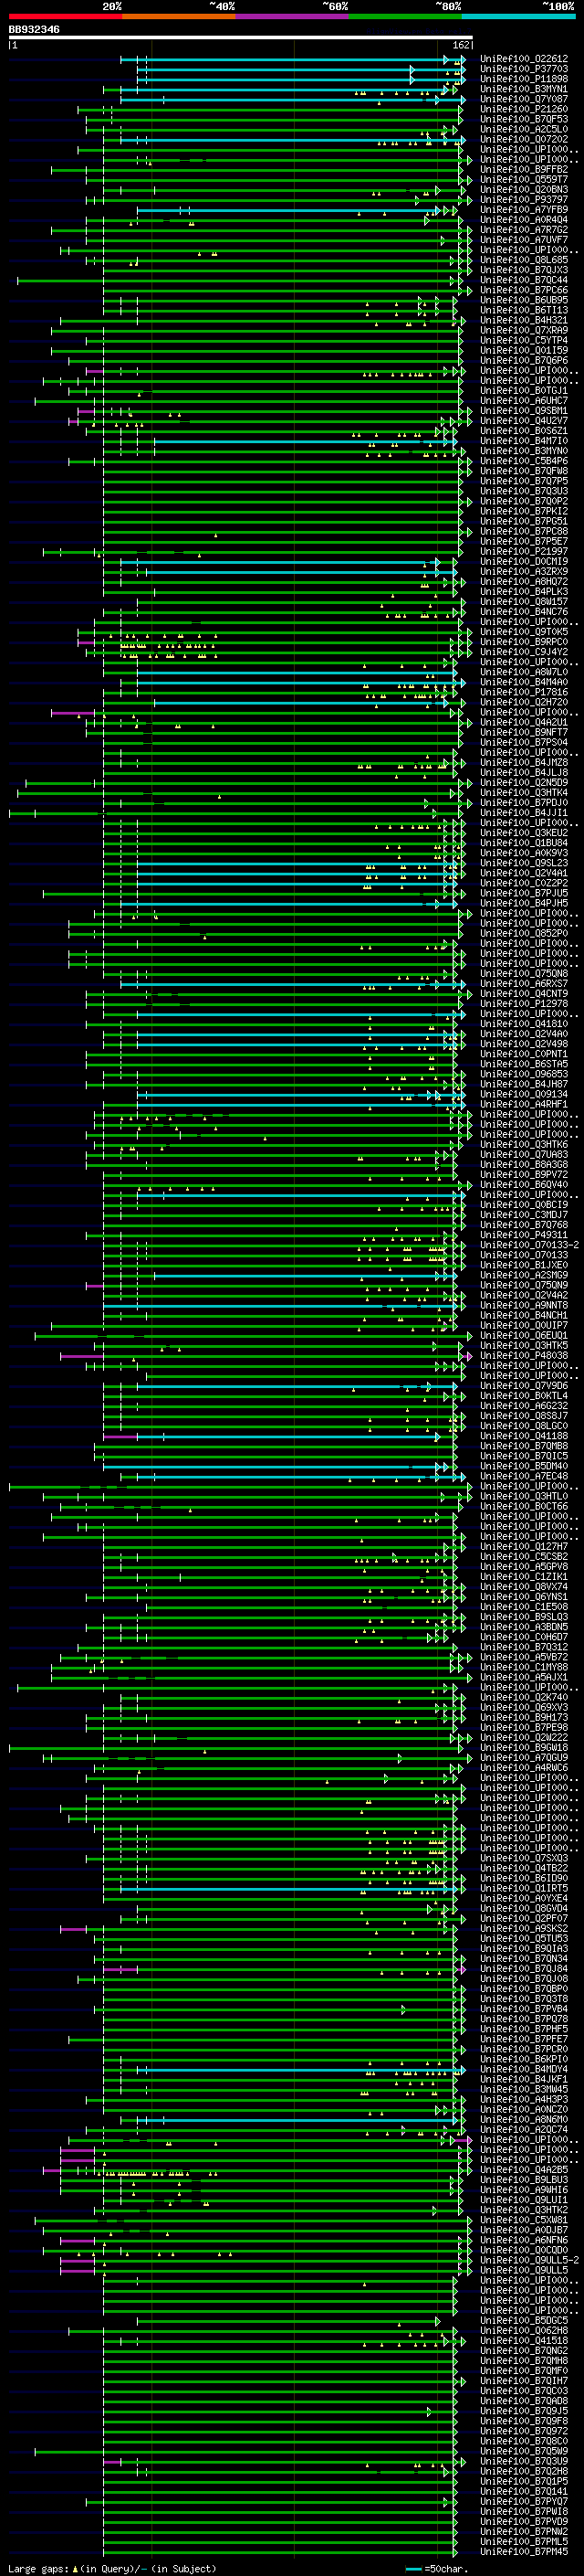
Task: Select UniRef100_A7R7G2 entry
Action: [x=524, y=230]
